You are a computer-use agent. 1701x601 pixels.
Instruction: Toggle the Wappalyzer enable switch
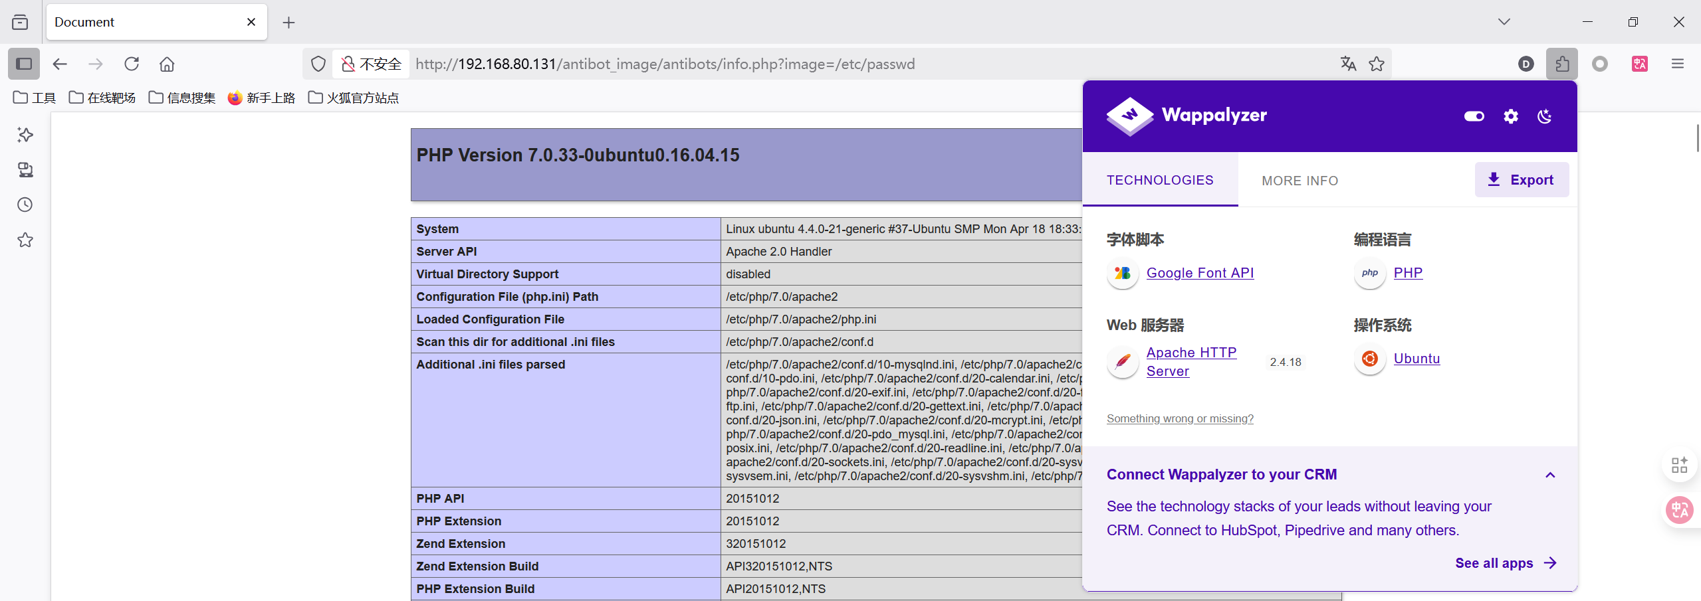coord(1474,116)
